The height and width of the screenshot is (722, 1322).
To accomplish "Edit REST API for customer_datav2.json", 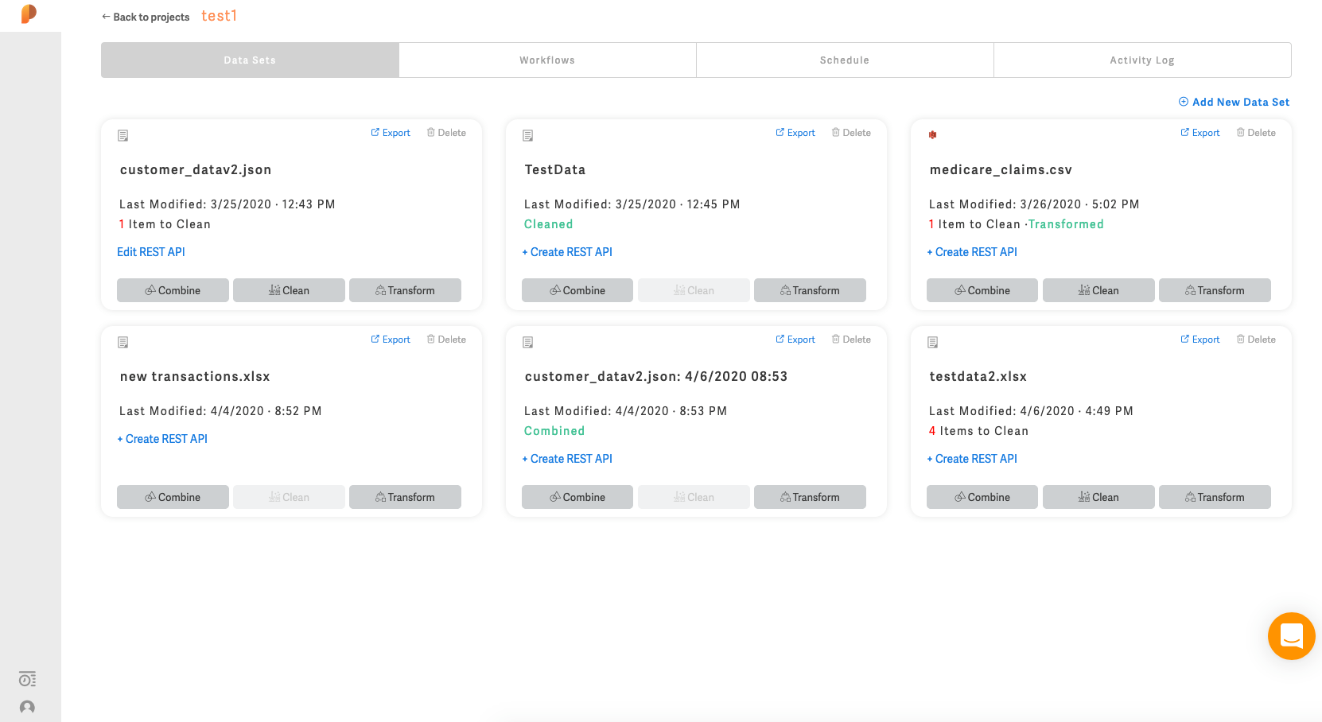I will pyautogui.click(x=151, y=252).
